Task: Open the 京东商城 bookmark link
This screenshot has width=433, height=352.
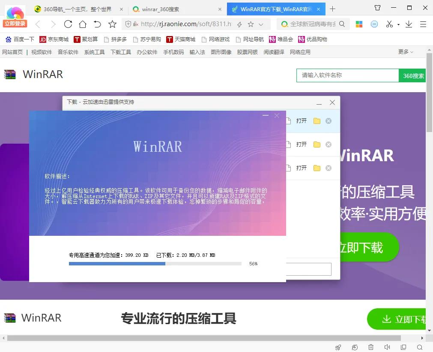Action: click(x=54, y=39)
